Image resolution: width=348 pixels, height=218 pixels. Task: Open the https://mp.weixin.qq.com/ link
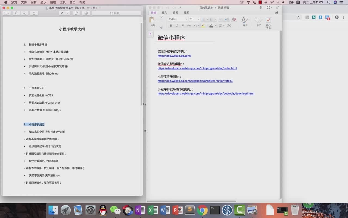pos(174,56)
